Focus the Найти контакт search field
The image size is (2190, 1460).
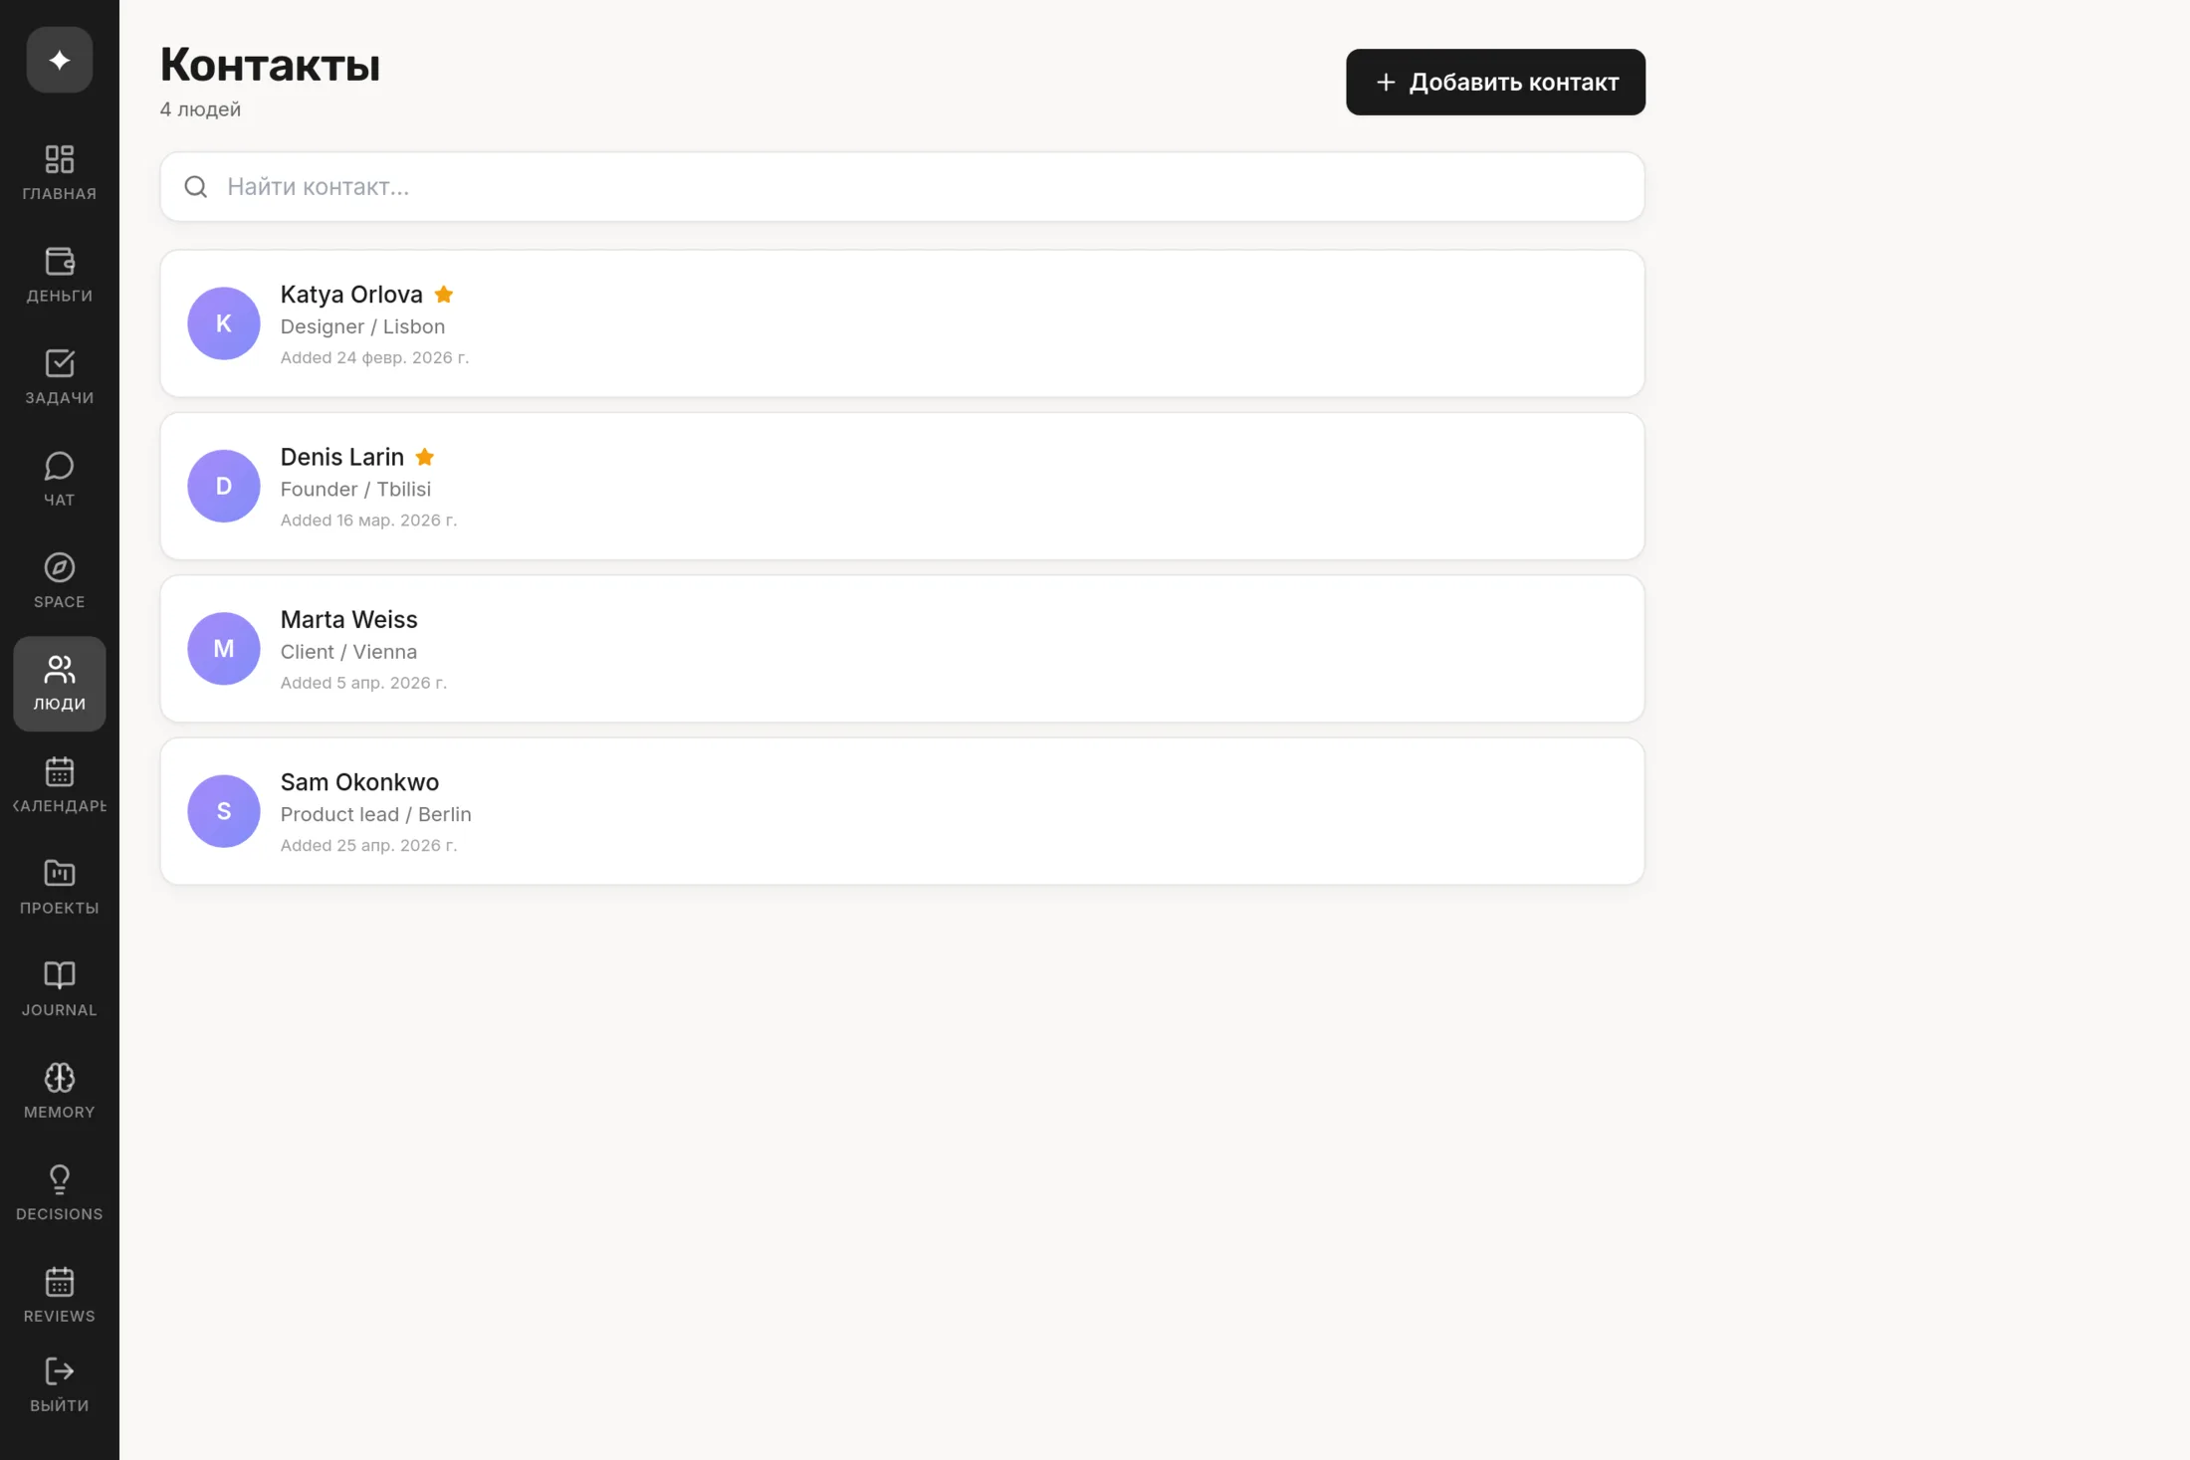[902, 187]
